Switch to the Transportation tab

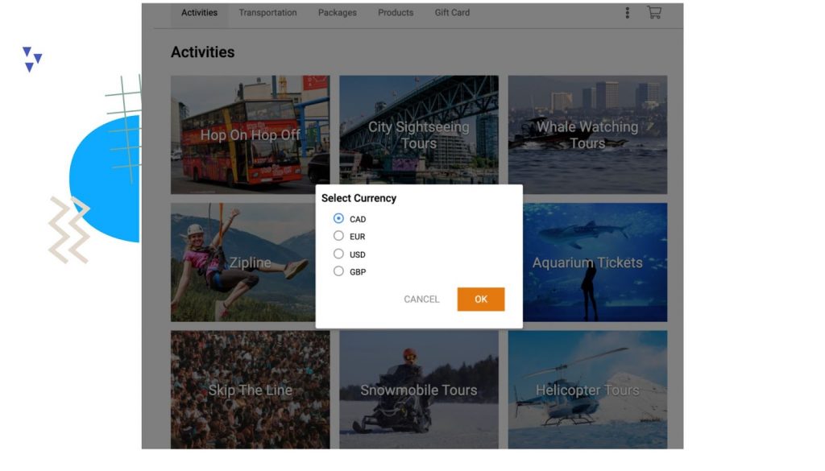tap(267, 12)
